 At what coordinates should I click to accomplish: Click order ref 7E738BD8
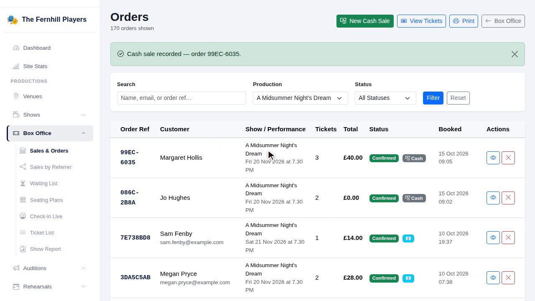[135, 238]
